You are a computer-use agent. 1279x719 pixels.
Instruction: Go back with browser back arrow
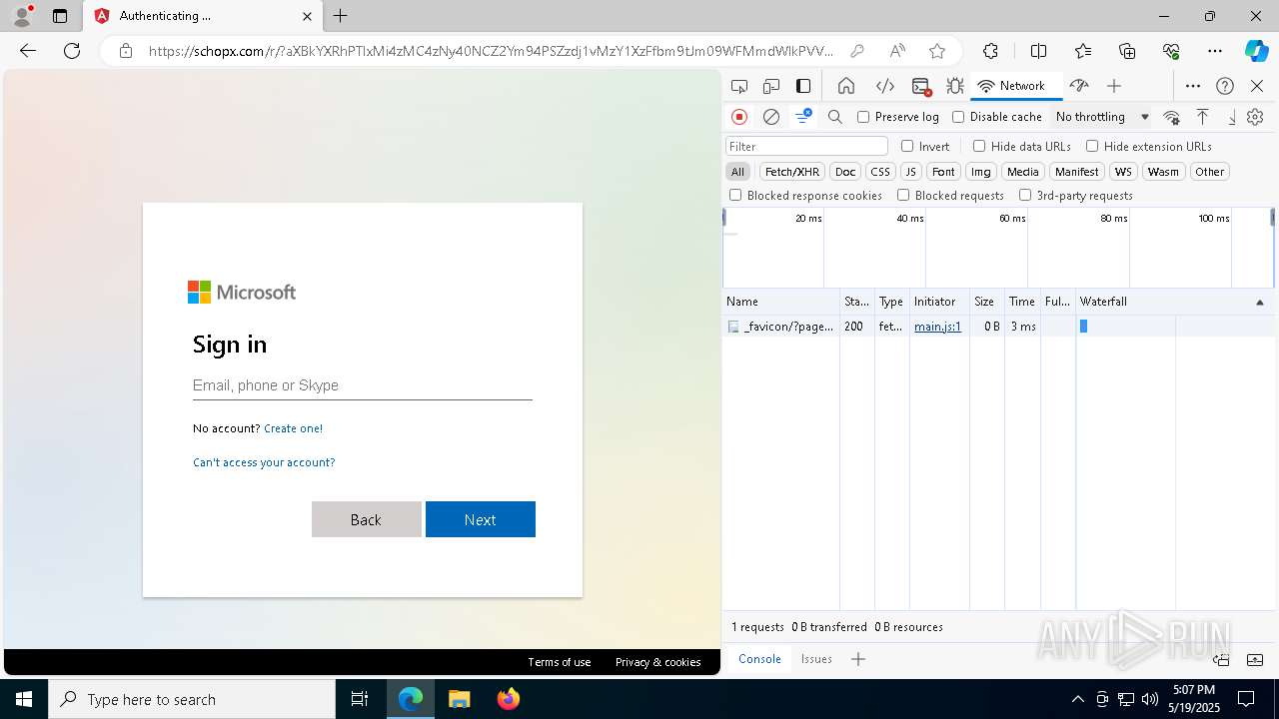tap(28, 51)
